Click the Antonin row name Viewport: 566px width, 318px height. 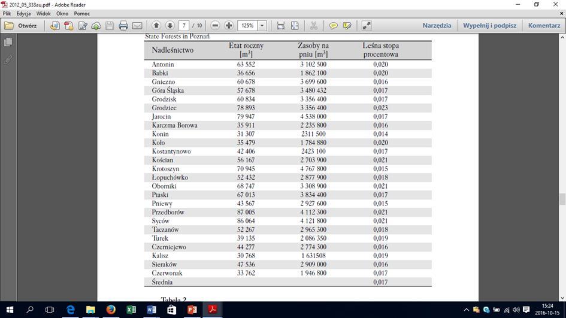(x=163, y=64)
